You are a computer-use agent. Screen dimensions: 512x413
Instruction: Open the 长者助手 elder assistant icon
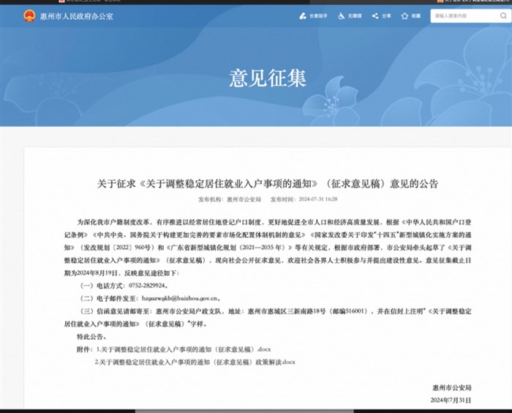(x=303, y=15)
